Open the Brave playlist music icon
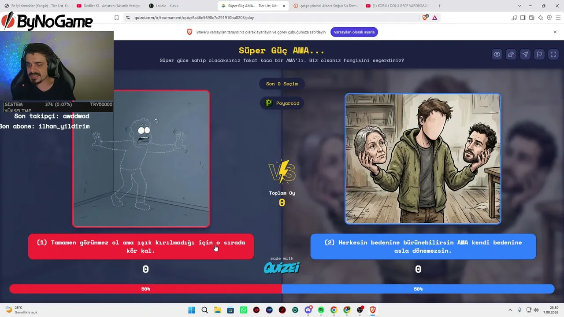Viewport: 564px width, 317px height. (514, 18)
